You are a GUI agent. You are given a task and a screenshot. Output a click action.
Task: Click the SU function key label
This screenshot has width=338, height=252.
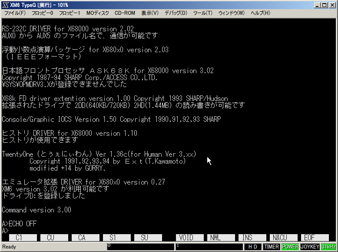(x=148, y=238)
